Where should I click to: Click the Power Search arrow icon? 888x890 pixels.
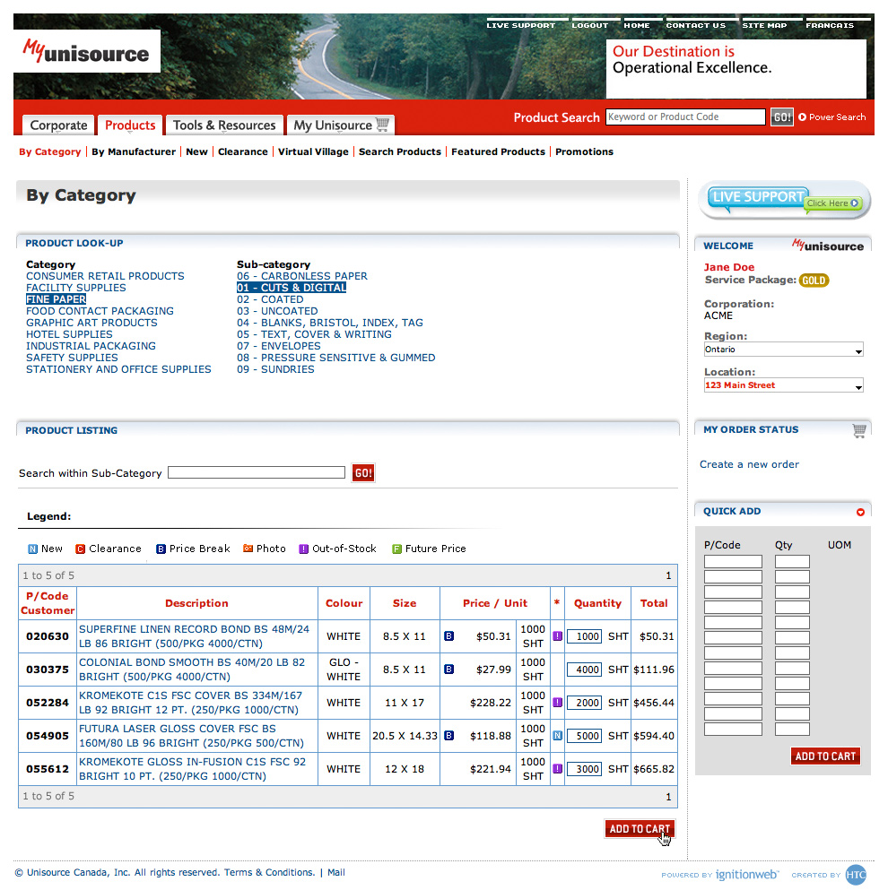click(x=803, y=117)
